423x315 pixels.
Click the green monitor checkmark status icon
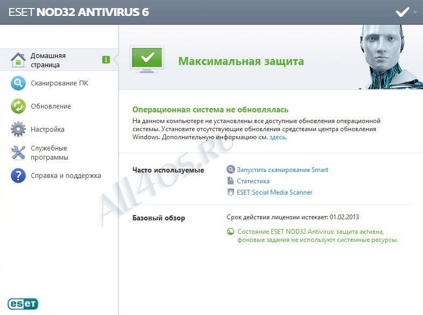click(147, 60)
